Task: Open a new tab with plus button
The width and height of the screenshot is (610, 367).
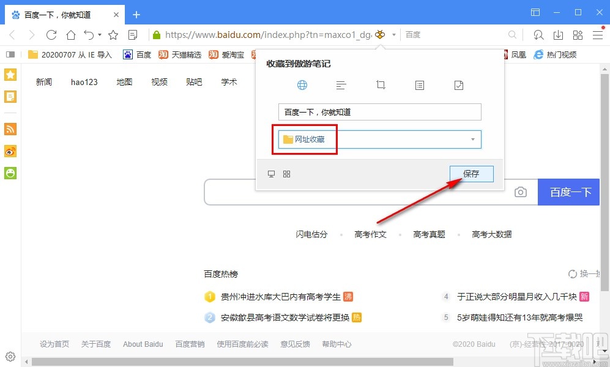Action: click(x=136, y=15)
